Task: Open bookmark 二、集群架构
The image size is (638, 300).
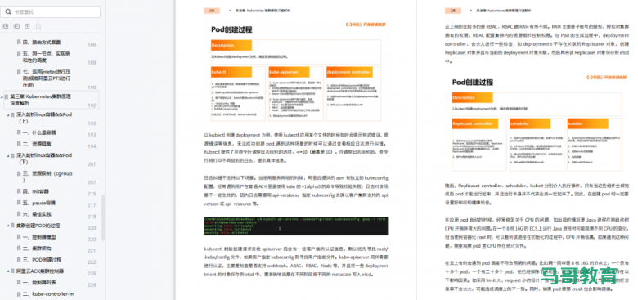Action: (x=37, y=248)
